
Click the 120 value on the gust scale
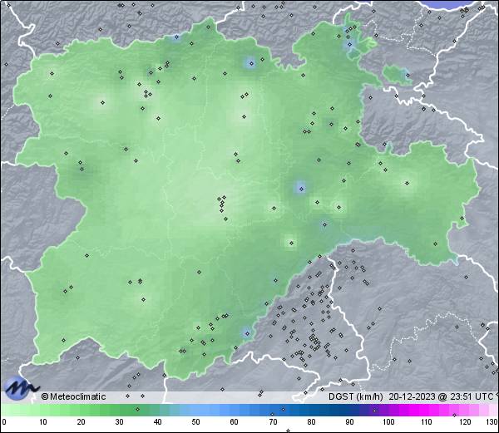point(465,422)
